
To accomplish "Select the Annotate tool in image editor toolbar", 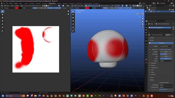I will coord(2,31).
